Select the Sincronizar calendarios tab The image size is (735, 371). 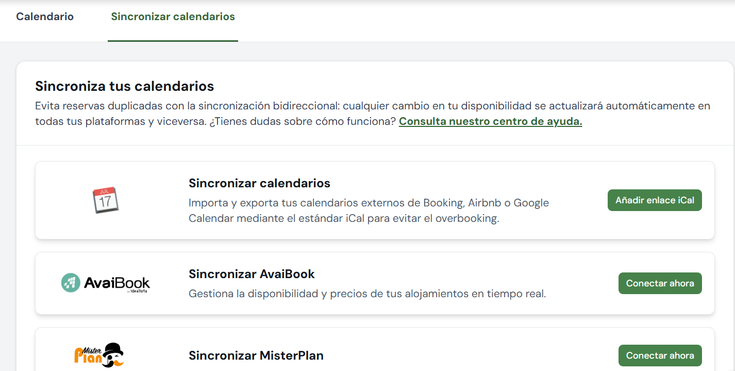[173, 17]
